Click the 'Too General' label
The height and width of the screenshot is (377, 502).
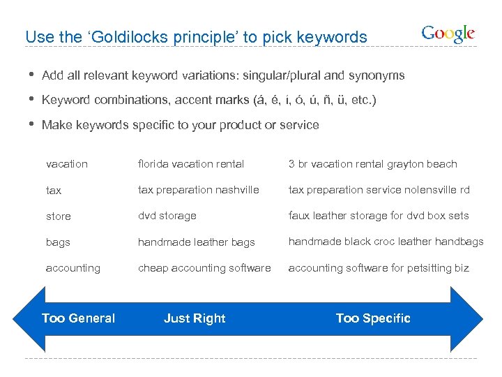78,318
